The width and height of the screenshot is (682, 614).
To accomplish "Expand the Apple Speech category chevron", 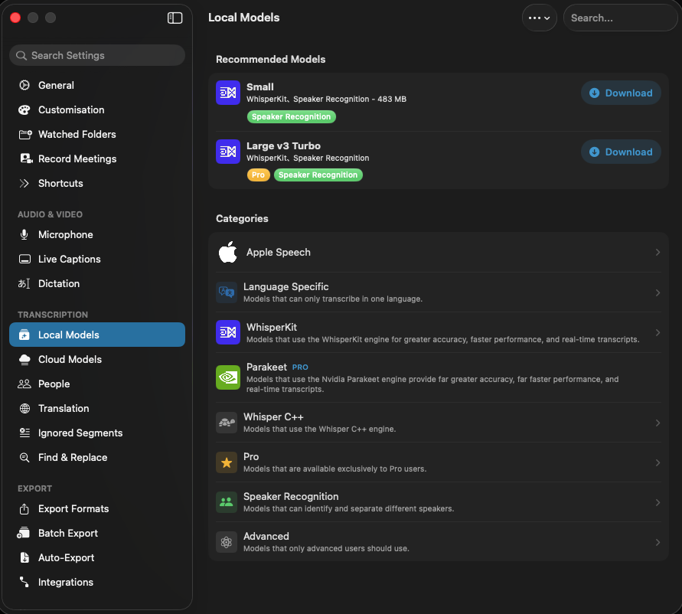I will [658, 253].
